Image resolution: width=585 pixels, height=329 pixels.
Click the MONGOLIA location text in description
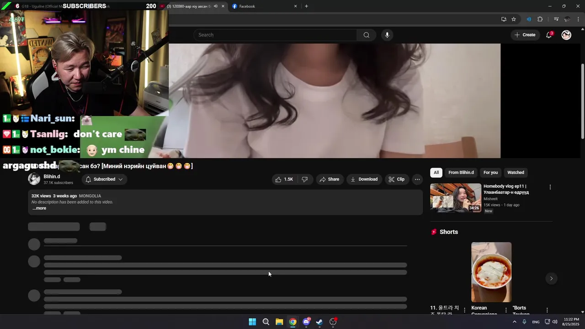point(90,196)
